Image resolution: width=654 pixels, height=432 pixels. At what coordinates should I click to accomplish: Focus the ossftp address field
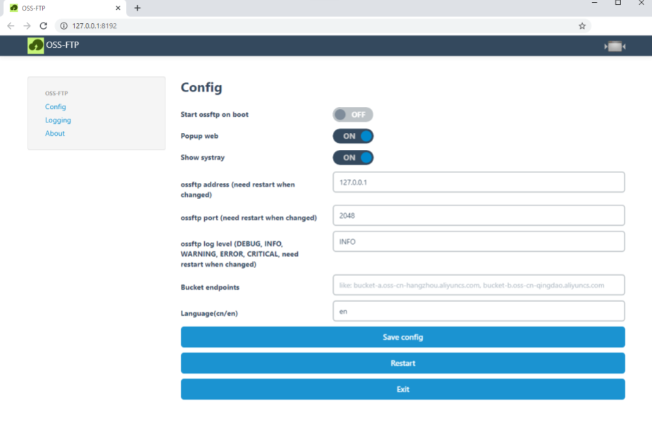(479, 182)
